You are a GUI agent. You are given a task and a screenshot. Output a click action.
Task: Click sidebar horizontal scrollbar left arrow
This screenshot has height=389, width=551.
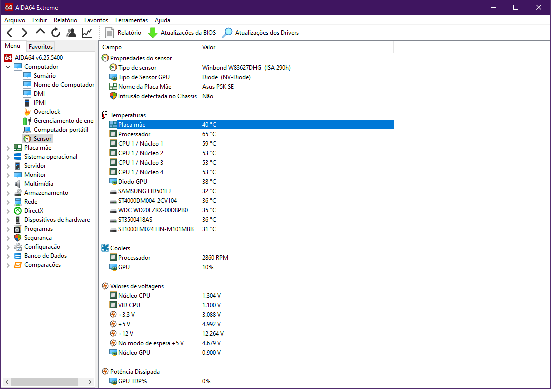pos(7,382)
